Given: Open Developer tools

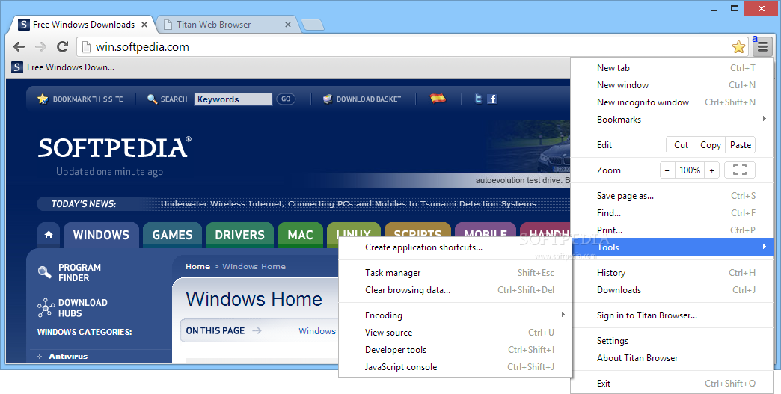Looking at the screenshot, I should tap(455, 350).
